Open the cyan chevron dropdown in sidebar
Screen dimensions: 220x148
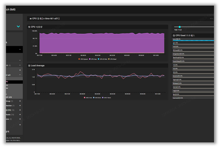coord(18,26)
